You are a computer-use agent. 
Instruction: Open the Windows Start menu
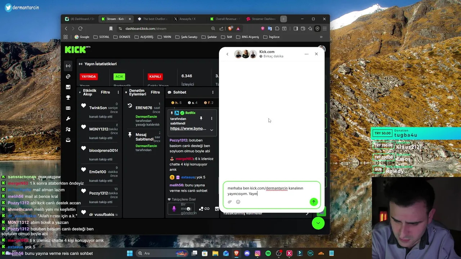click(x=130, y=253)
